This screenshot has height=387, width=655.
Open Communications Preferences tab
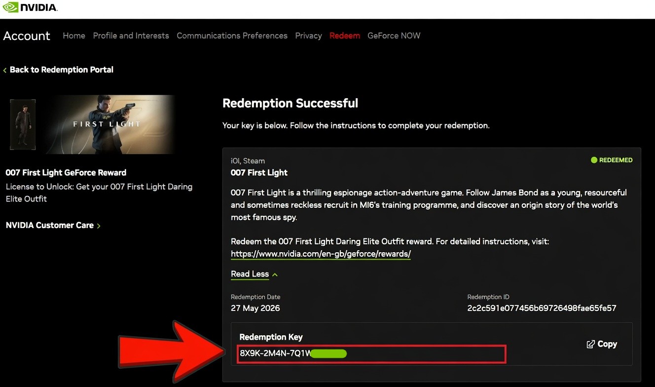pyautogui.click(x=232, y=36)
